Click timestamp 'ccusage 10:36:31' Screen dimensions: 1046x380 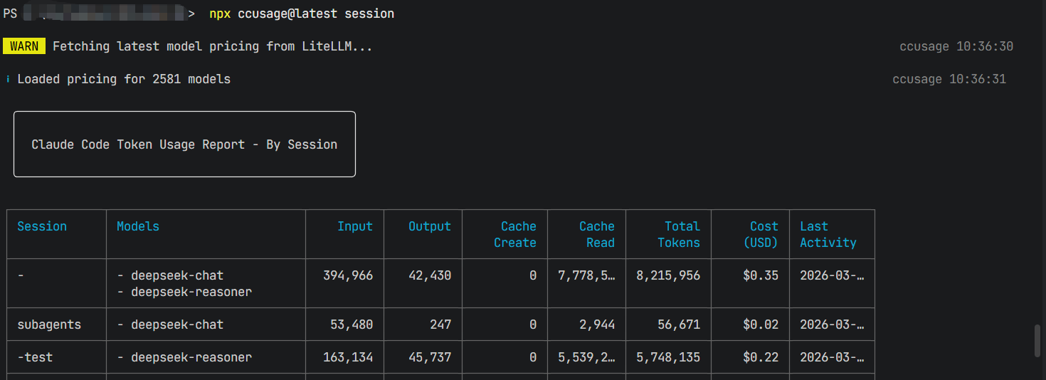(x=949, y=79)
